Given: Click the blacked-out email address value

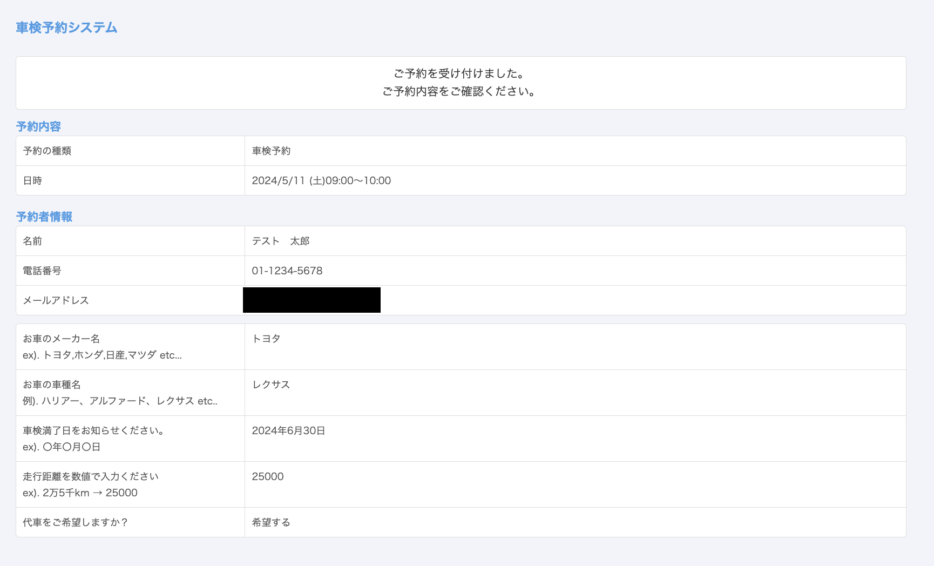Looking at the screenshot, I should click(x=312, y=300).
